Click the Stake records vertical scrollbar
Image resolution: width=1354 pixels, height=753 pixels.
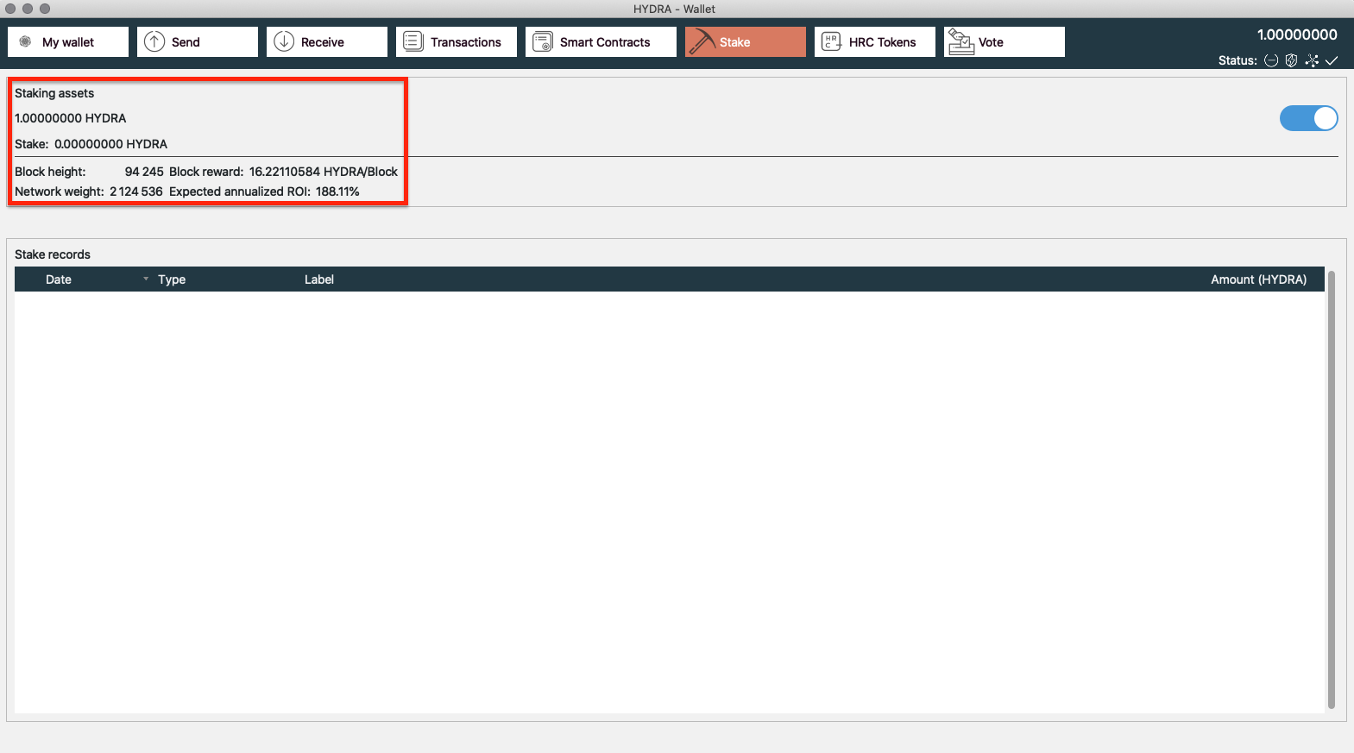pyautogui.click(x=1332, y=490)
